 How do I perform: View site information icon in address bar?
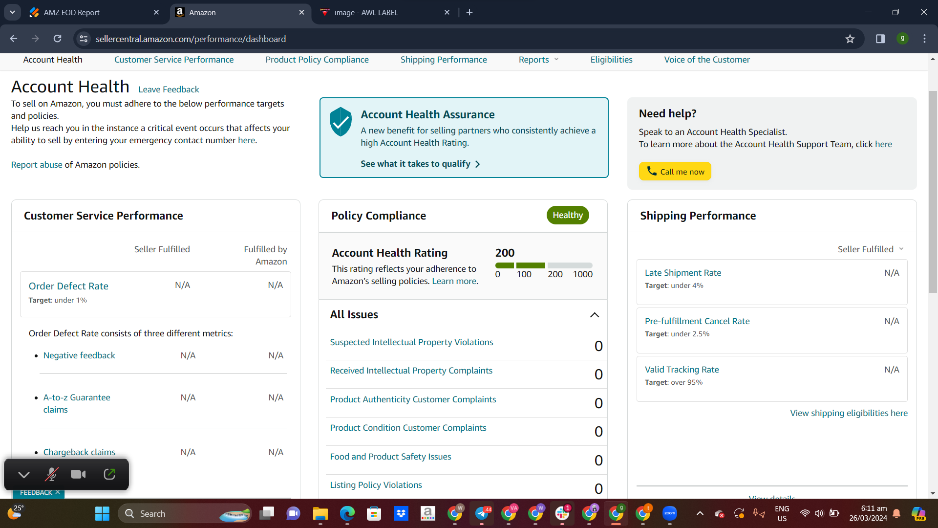[84, 39]
